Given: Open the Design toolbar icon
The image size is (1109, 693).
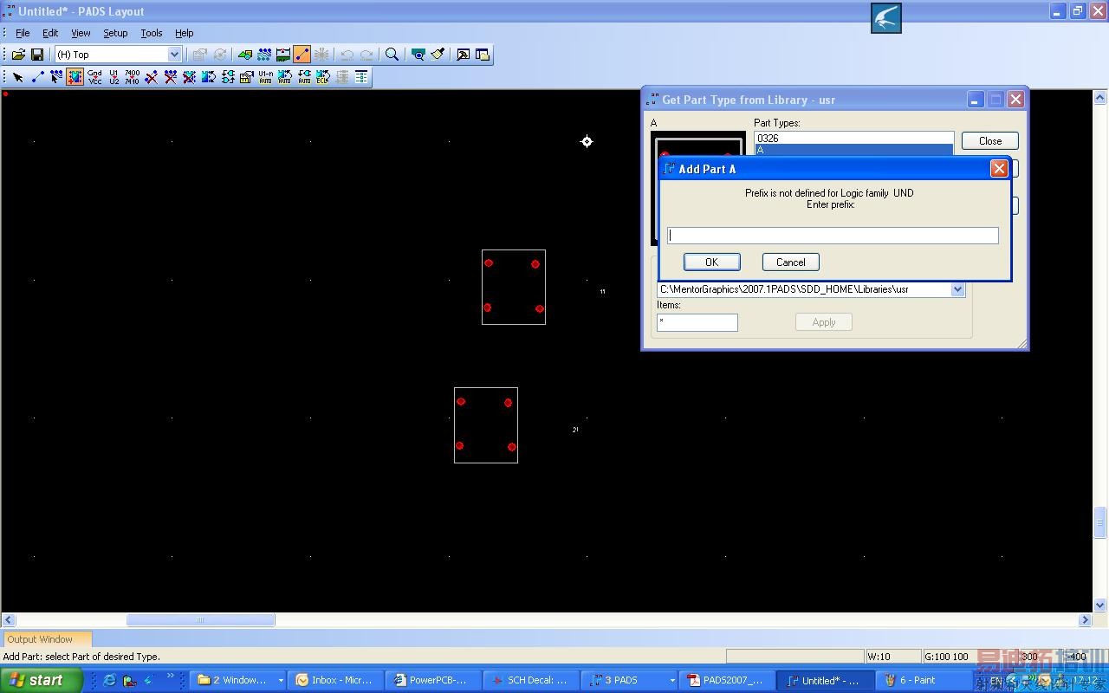Looking at the screenshot, I should [264, 55].
